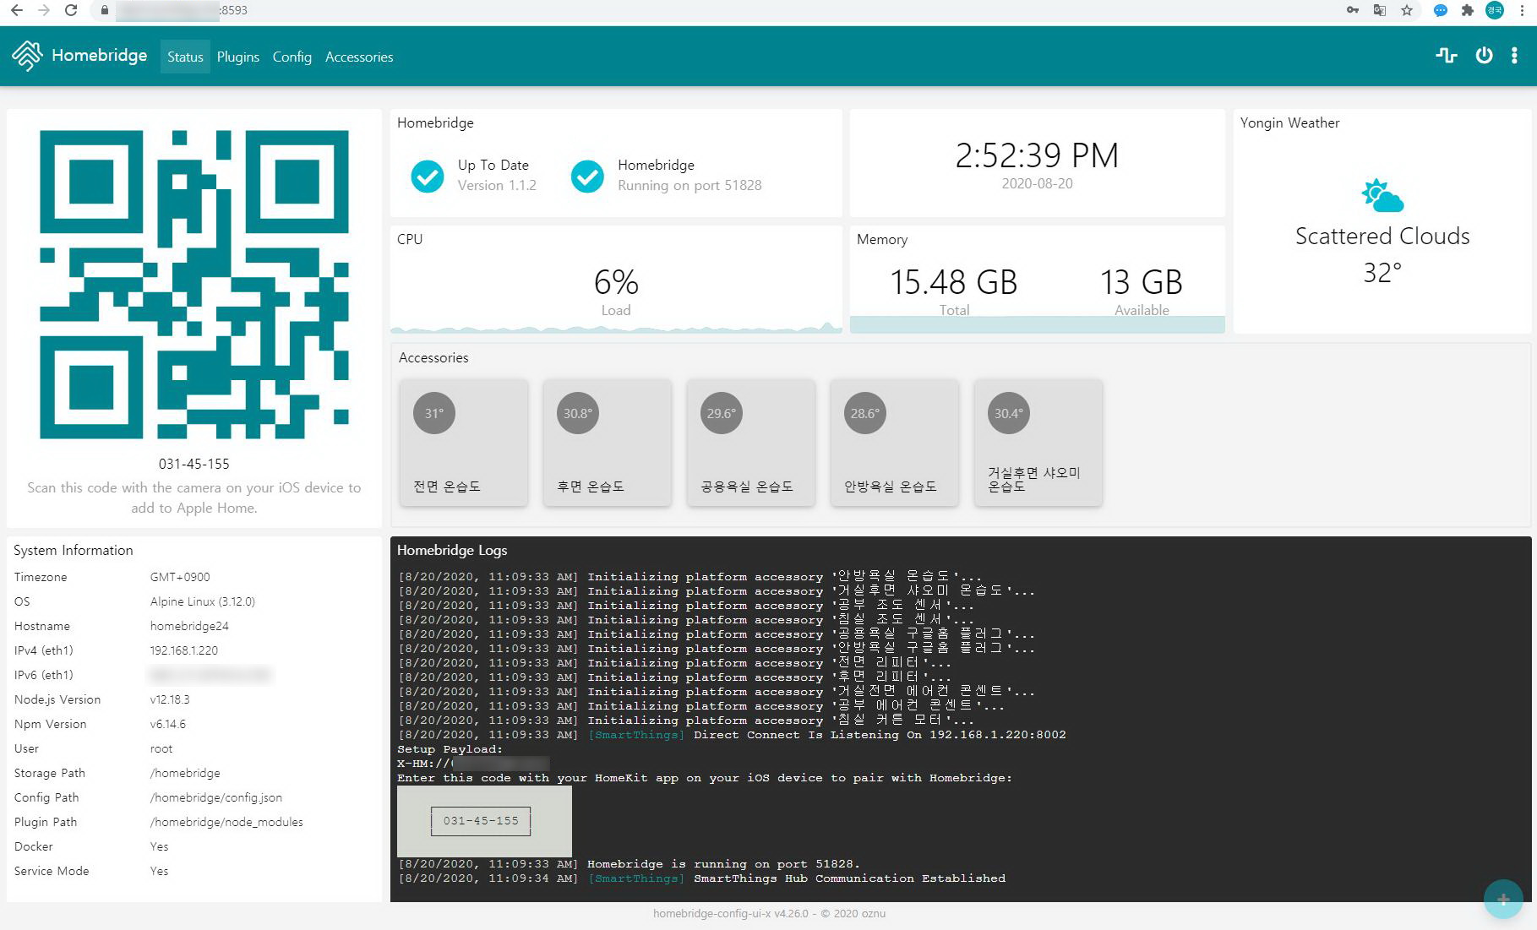Click the scattered clouds weather icon

1382,195
